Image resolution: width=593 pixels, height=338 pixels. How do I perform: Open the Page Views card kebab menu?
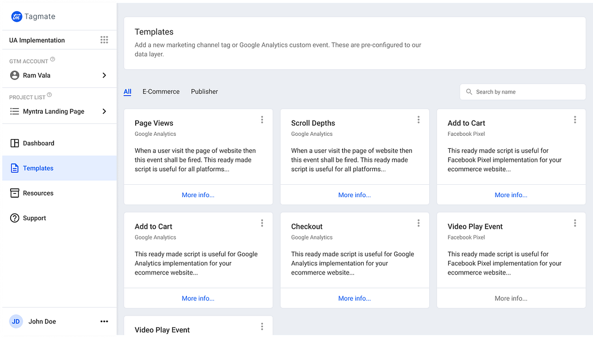click(262, 120)
